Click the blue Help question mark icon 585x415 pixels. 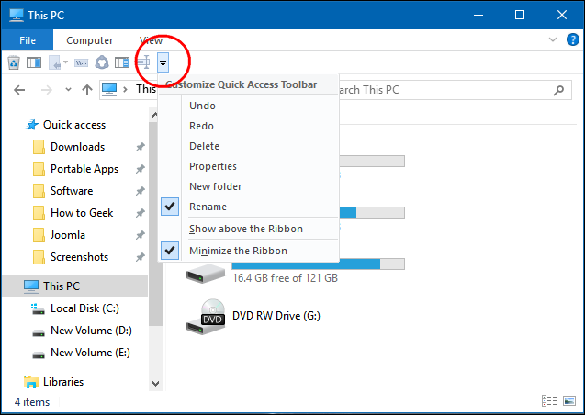click(x=573, y=40)
